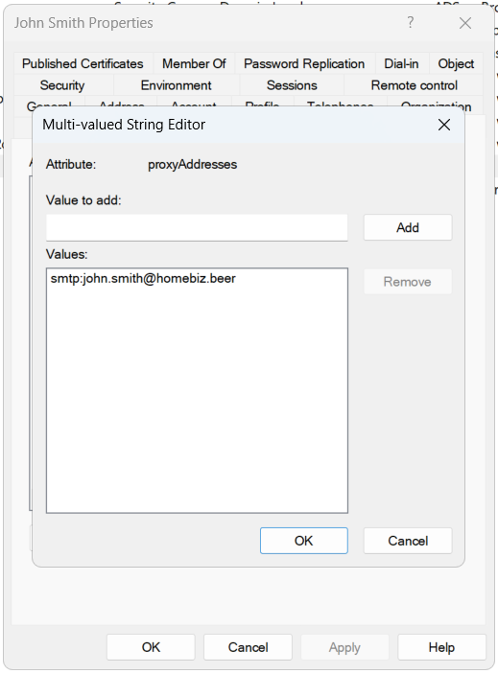Click the Remove button
498x674 pixels.
point(408,282)
